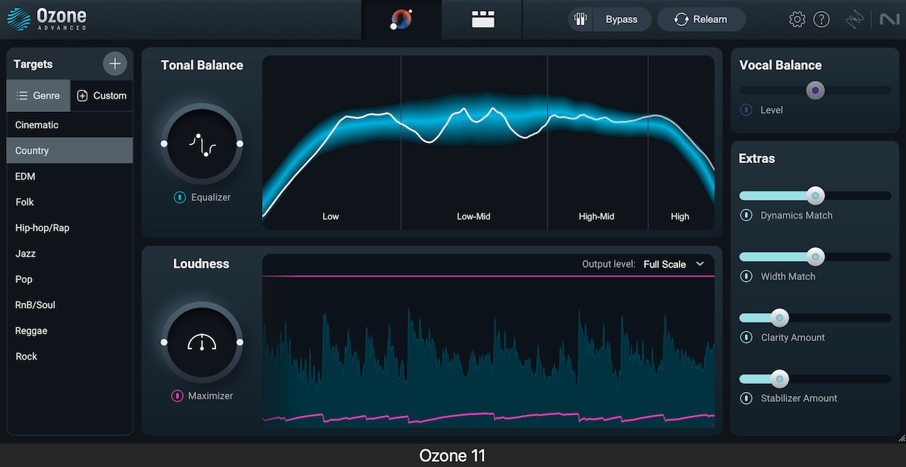906x467 pixels.
Task: Click the iZotope logo icon
Action: pos(855,20)
